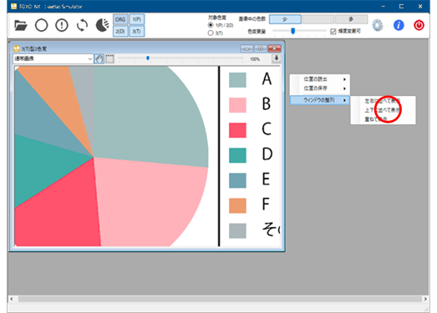
Task: Choose 左右に並べて表示 from the submenu
Action: (383, 101)
